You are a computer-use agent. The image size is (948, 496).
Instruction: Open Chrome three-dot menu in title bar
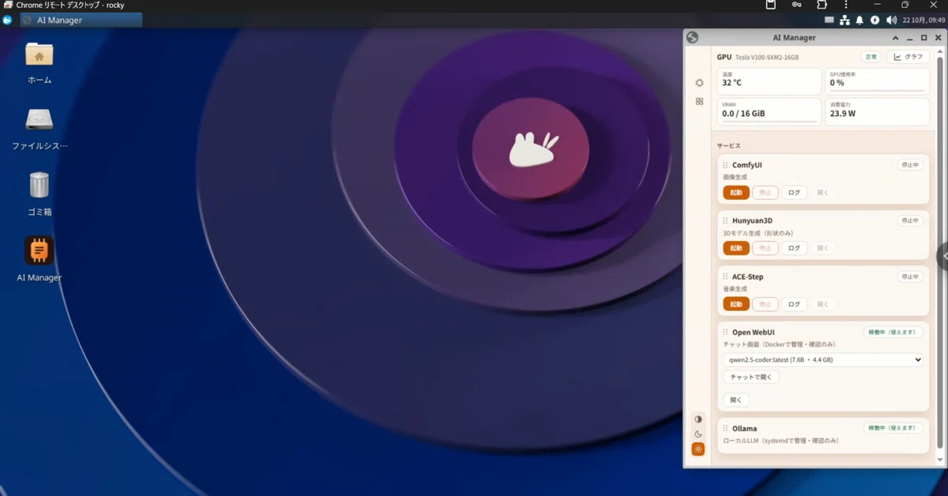[x=846, y=5]
